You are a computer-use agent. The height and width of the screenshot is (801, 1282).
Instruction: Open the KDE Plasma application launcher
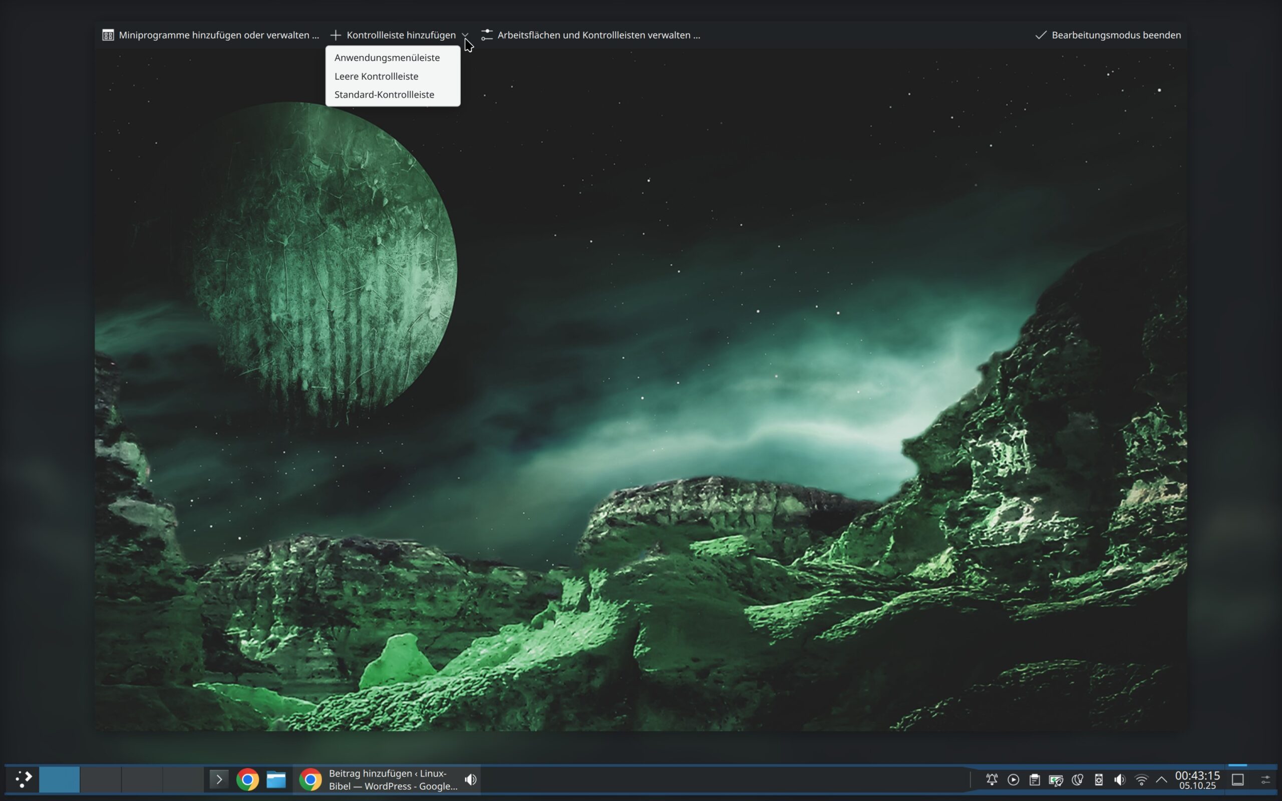pyautogui.click(x=24, y=779)
